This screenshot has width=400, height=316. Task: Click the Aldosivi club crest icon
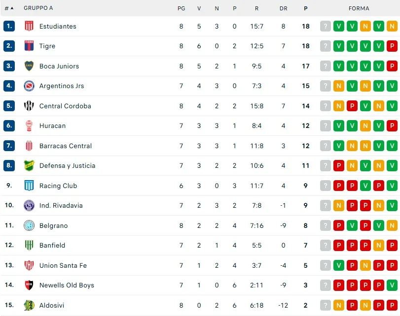[x=29, y=305]
